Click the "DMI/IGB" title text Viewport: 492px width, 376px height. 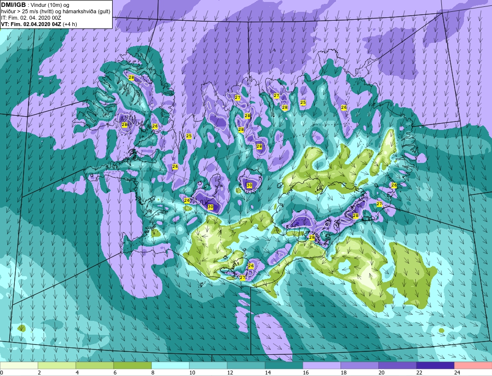pyautogui.click(x=13, y=5)
